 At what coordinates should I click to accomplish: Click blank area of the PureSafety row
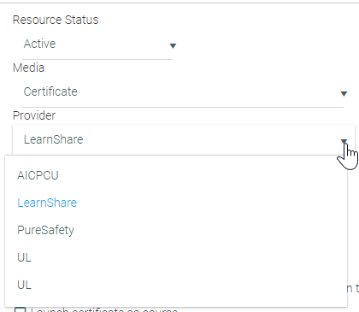click(199, 230)
